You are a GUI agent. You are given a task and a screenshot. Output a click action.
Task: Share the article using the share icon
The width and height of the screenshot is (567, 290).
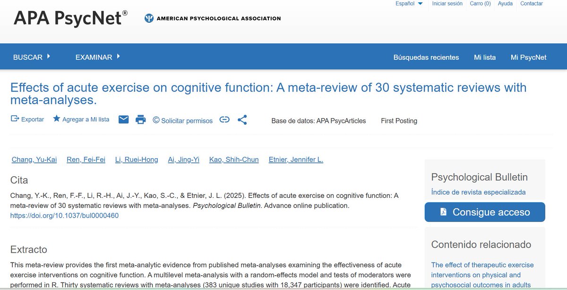pos(242,120)
